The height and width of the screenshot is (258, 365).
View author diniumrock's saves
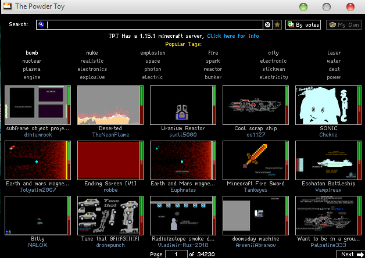click(x=38, y=135)
